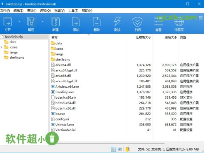Open the 文件(F) menu
Image resolution: width=204 pixels, height=153 pixels.
pyautogui.click(x=5, y=10)
